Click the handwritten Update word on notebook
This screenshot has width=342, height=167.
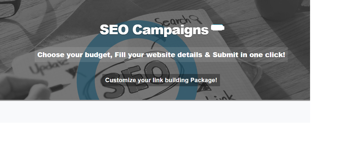(49, 66)
